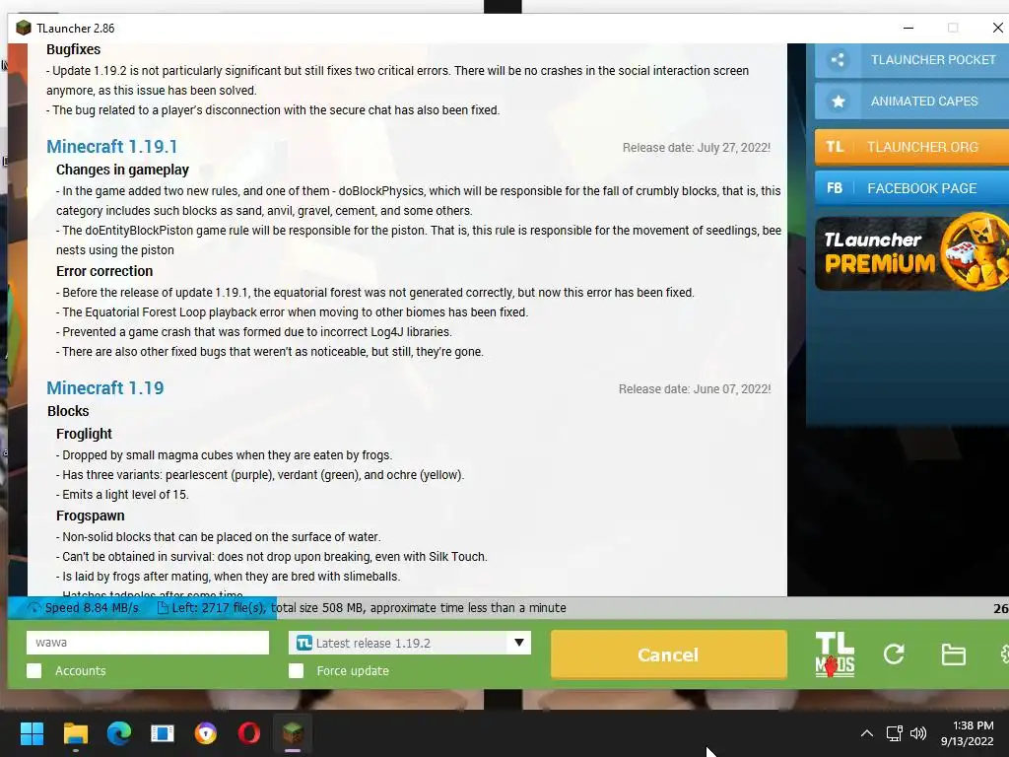
Task: Click Release date: July 27, 2022 text
Action: tap(697, 148)
